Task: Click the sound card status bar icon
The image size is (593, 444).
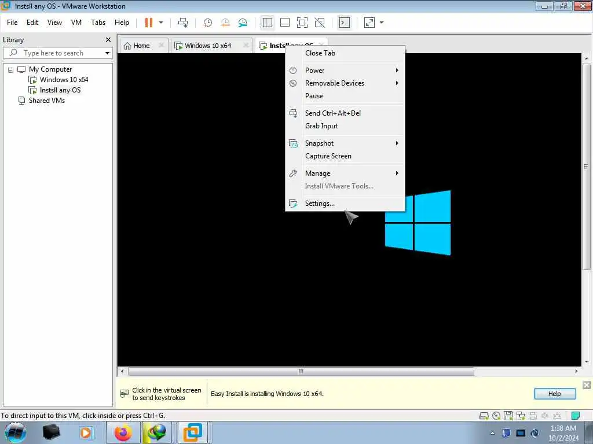Action: [x=544, y=416]
